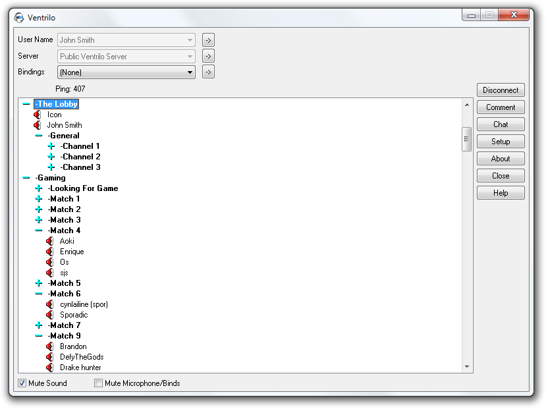
Task: Expand Channel 1 node
Action: click(x=51, y=146)
